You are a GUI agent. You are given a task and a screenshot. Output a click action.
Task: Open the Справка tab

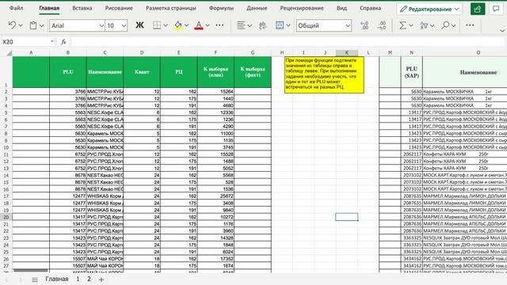(370, 8)
